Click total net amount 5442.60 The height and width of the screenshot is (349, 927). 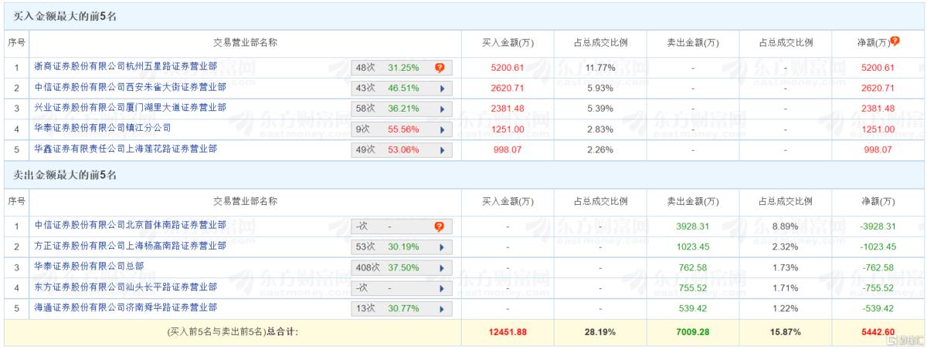[x=878, y=332]
